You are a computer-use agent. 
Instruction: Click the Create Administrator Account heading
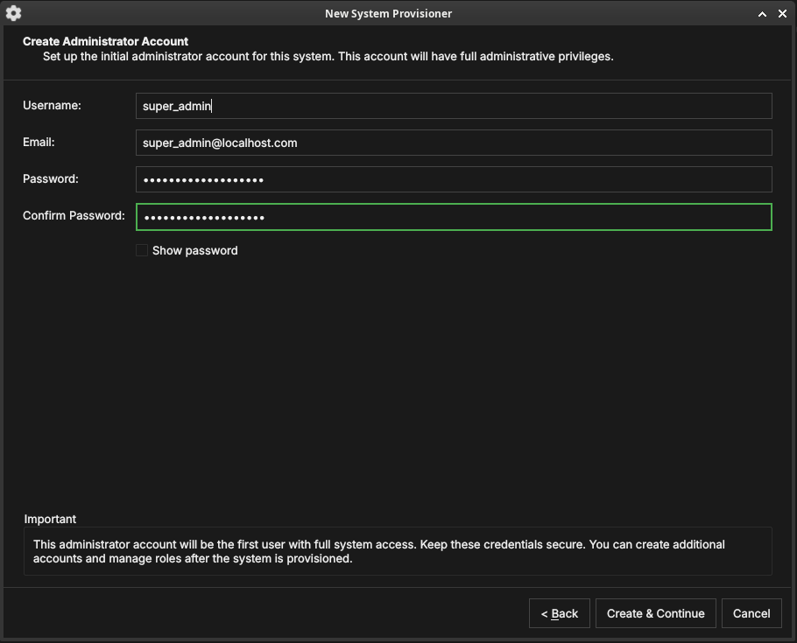[x=105, y=41]
